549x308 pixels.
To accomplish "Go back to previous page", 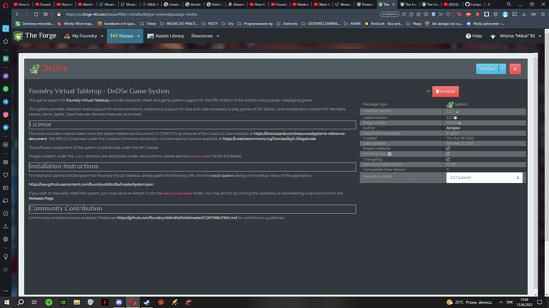I will click(17, 14).
